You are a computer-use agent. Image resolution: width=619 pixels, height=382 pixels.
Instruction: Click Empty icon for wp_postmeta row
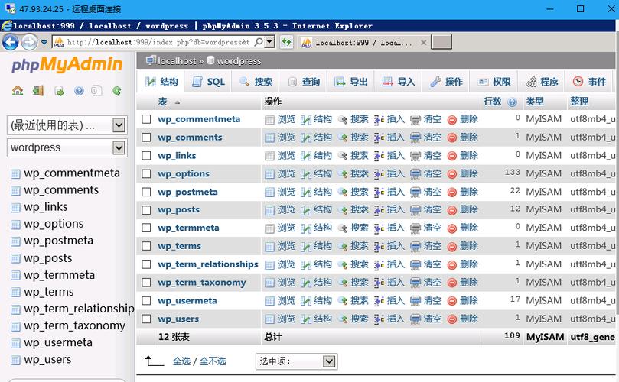coord(415,193)
